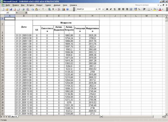Viewport: 168px width, 122px height.
Task: Select column F header
Action: click(x=69, y=16)
